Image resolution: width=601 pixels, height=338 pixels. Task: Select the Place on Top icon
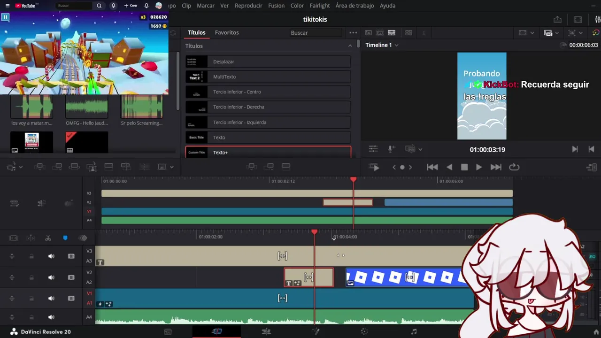click(108, 167)
